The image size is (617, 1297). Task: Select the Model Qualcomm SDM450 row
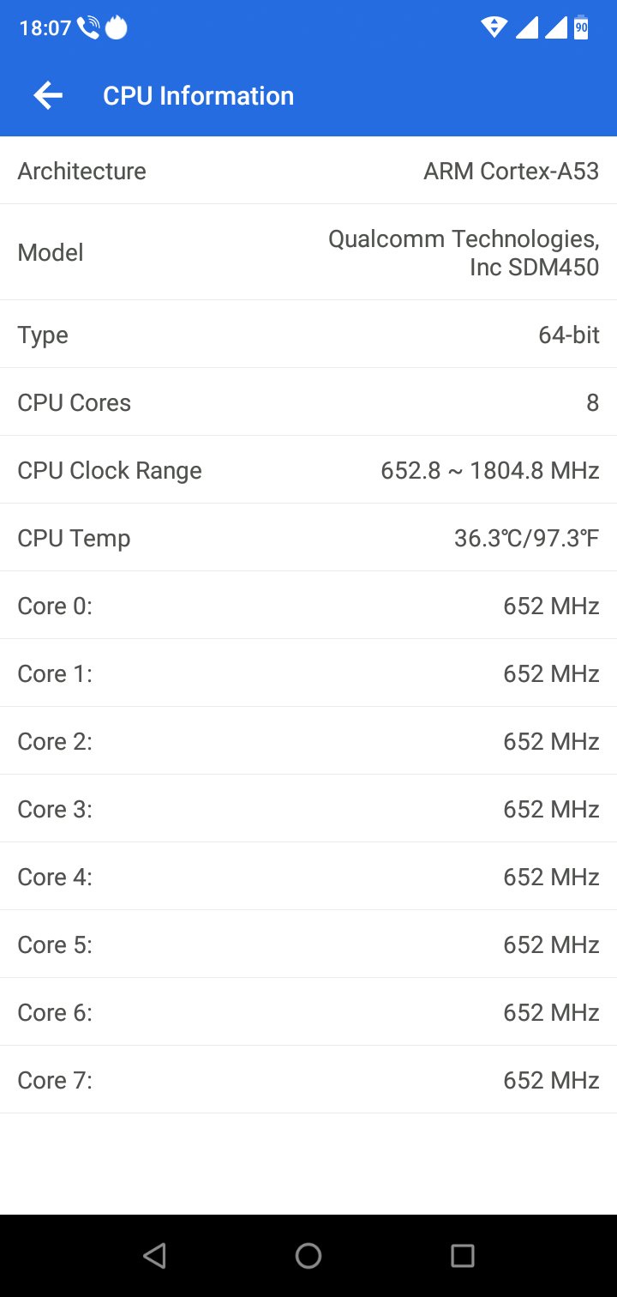pos(308,252)
